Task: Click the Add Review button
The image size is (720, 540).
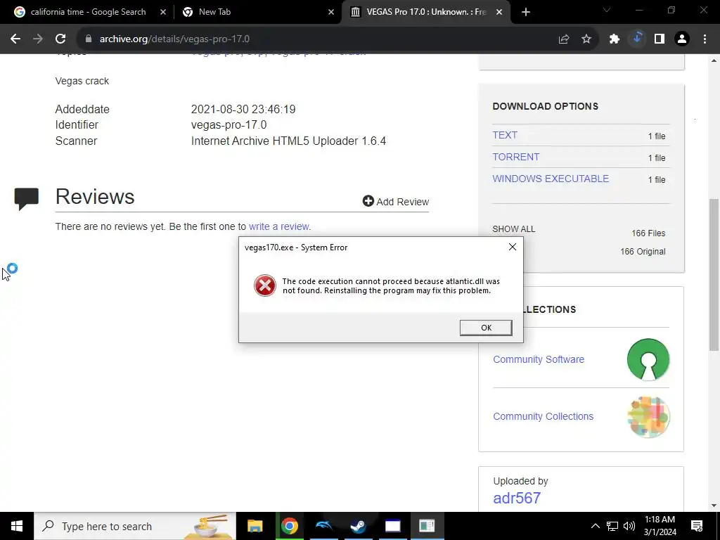Action: [396, 202]
